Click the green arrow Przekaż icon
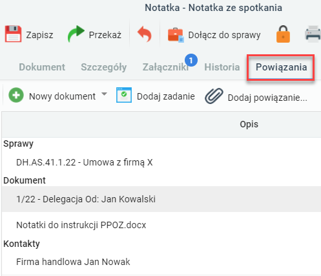The width and height of the screenshot is (321, 276). (76, 34)
